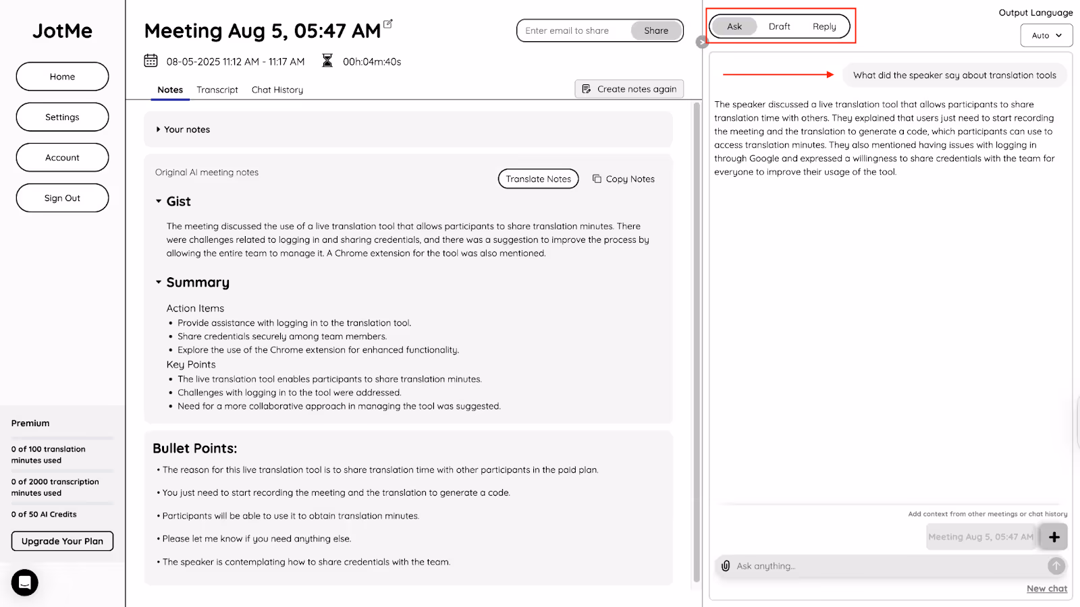Select the Ask mode toggle
Screen dimensions: 1080x607
[734, 26]
